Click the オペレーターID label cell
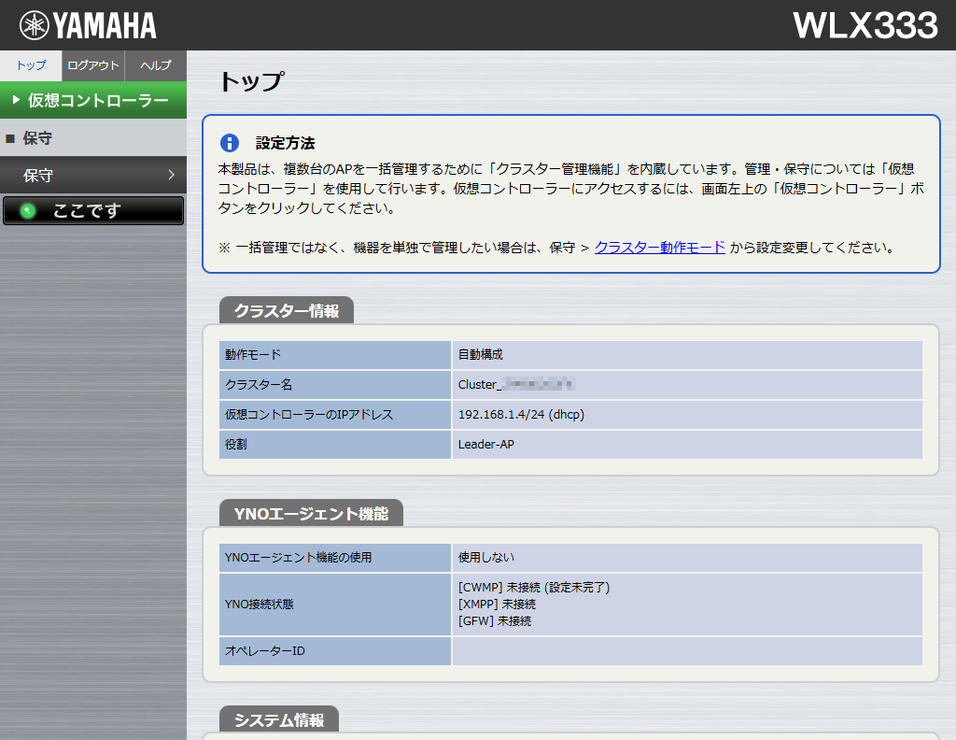Screen dimensions: 956x740 point(335,651)
